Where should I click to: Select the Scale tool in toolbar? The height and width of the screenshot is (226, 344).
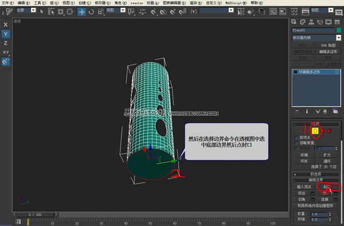click(100, 11)
